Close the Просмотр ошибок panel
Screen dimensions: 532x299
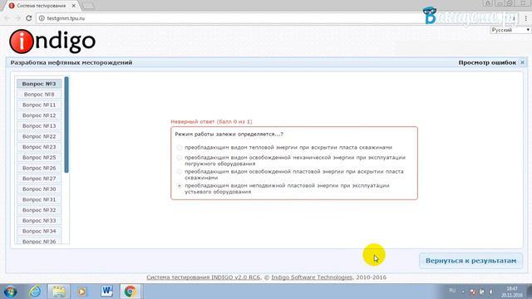coord(523,62)
